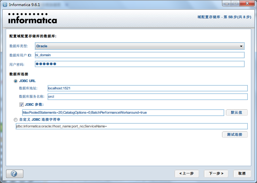Toggle the JDBC 参数 checkbox
This screenshot has width=257, height=183.
pyautogui.click(x=21, y=104)
